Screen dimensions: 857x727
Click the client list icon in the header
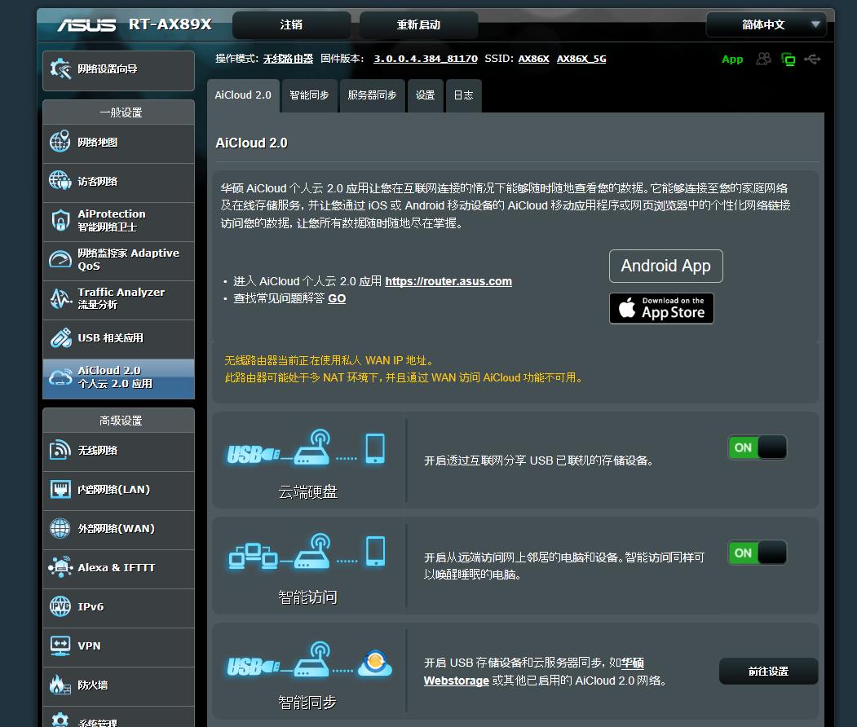pos(763,59)
